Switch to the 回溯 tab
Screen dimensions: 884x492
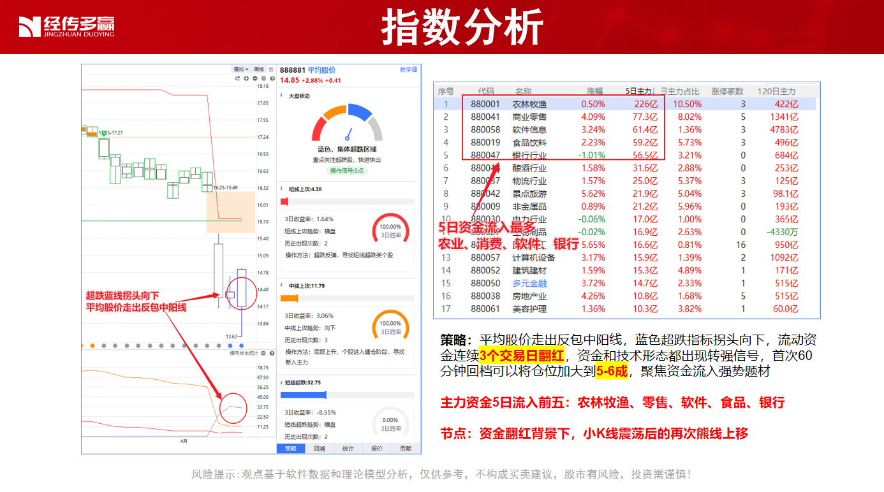click(x=319, y=449)
